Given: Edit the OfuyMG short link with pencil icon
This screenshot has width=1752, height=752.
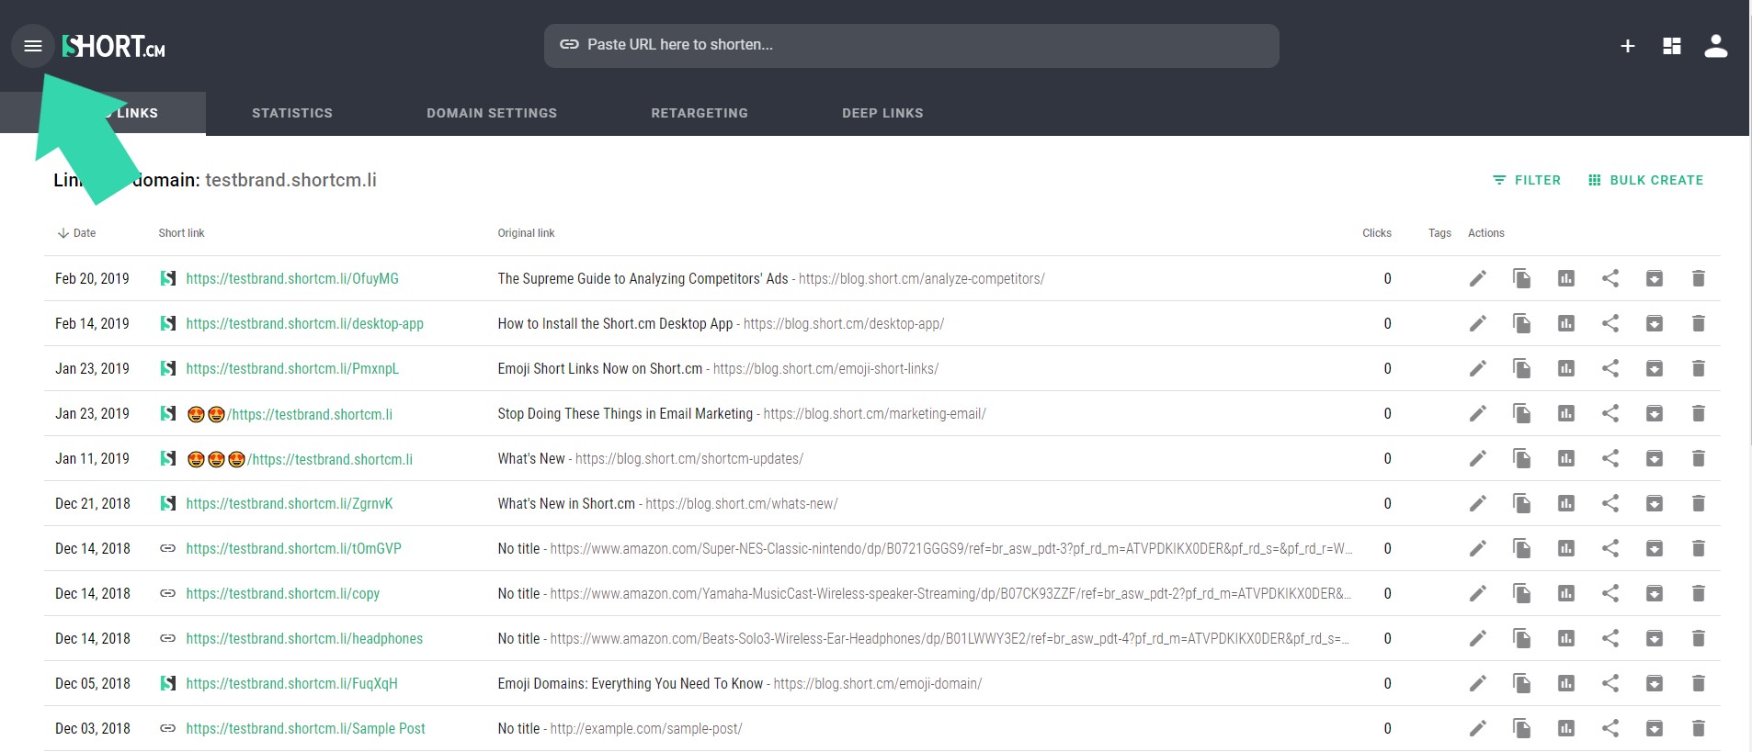Looking at the screenshot, I should point(1477,278).
